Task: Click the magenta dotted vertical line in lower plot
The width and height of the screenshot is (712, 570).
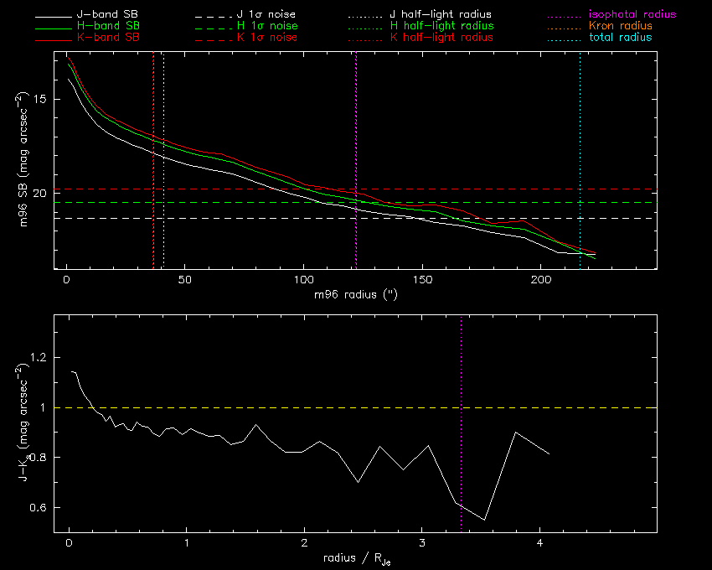Action: [x=462, y=377]
